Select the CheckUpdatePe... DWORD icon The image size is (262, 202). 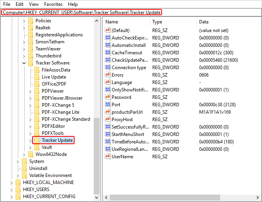point(108,60)
